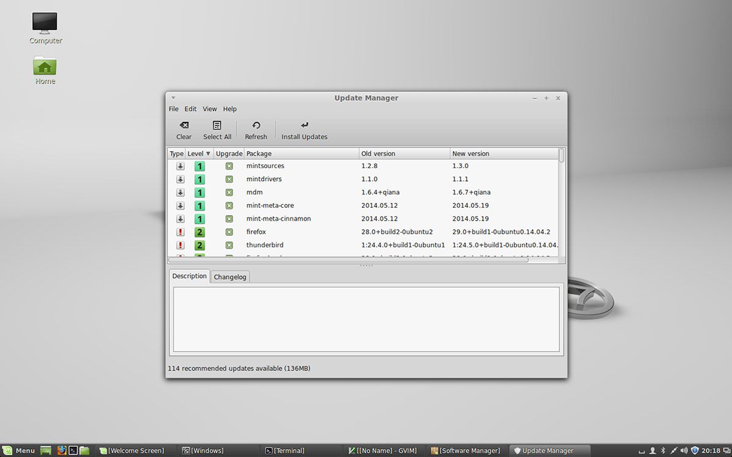Image resolution: width=732 pixels, height=457 pixels.
Task: Click the Install Updates toolbar icon
Action: tap(304, 125)
